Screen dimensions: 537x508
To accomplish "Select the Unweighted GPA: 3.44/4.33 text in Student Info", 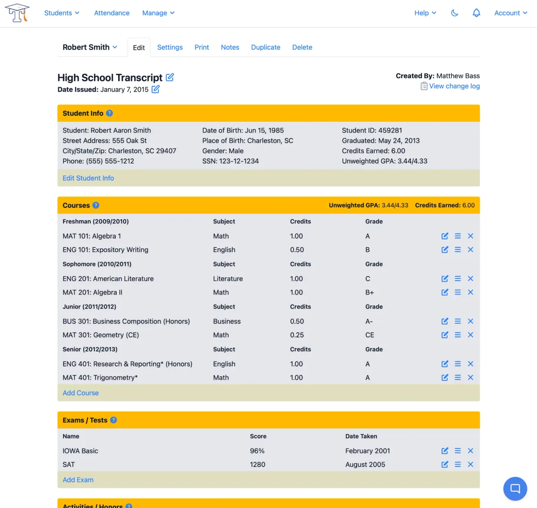I will pos(385,161).
